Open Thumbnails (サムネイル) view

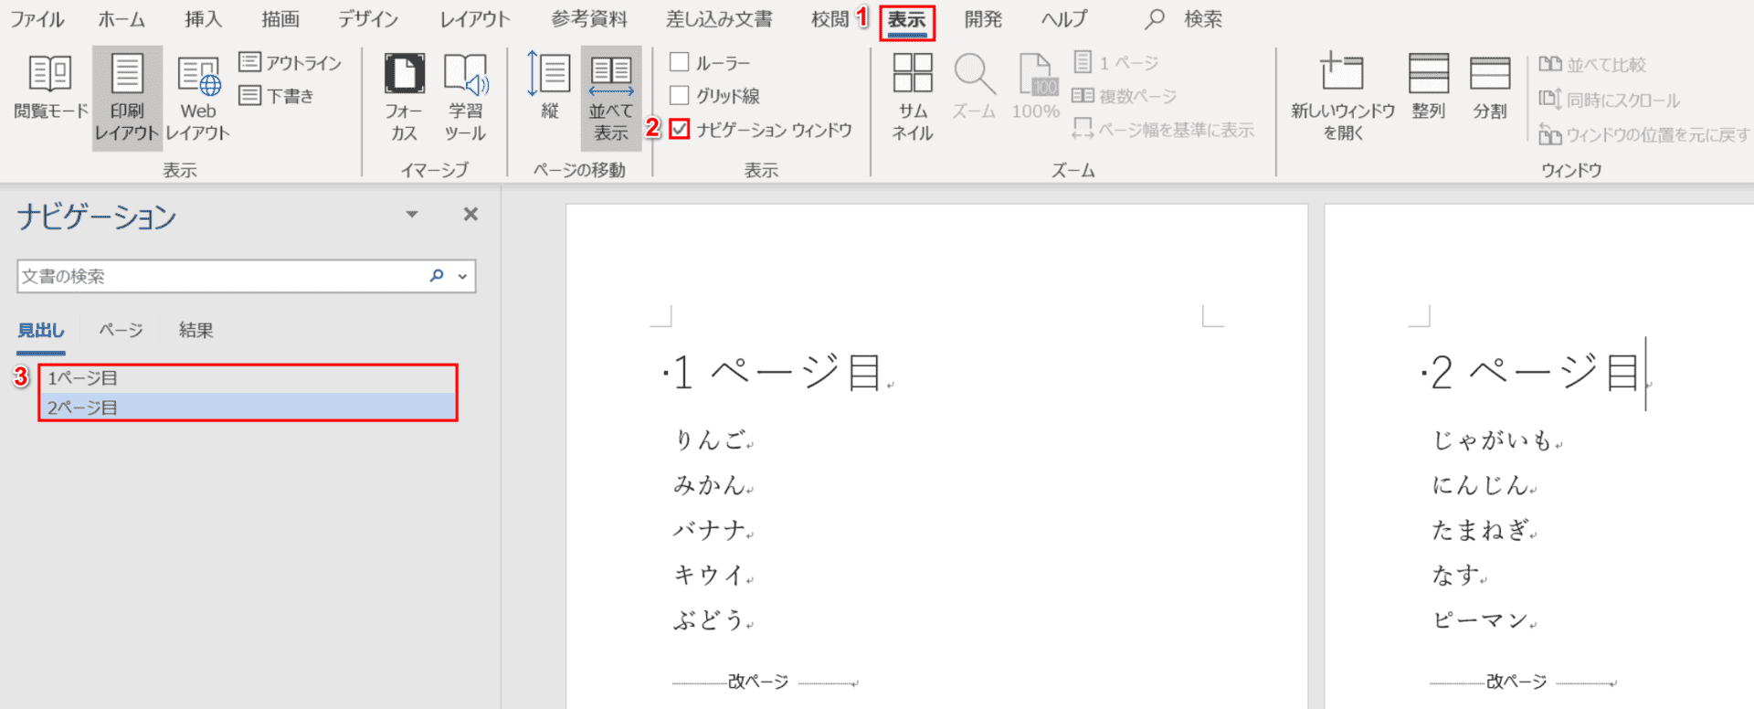tap(913, 98)
